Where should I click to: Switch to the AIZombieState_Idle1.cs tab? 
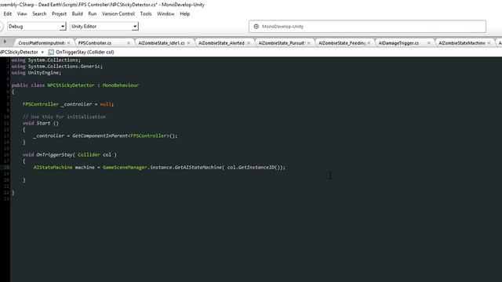coord(162,43)
